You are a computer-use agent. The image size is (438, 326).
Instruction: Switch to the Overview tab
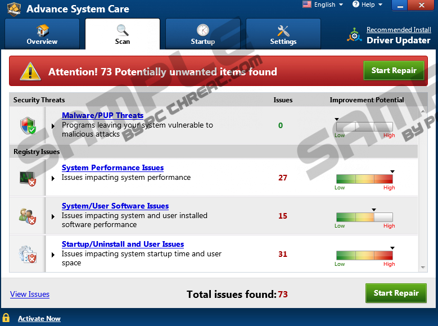[42, 34]
